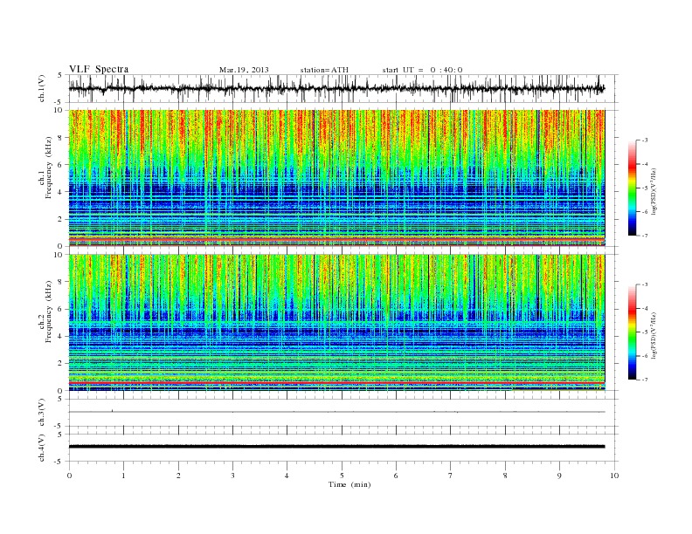692x534 pixels.
Task: Click the "6" kHz tick on ch.1 axis
Action: click(x=61, y=165)
